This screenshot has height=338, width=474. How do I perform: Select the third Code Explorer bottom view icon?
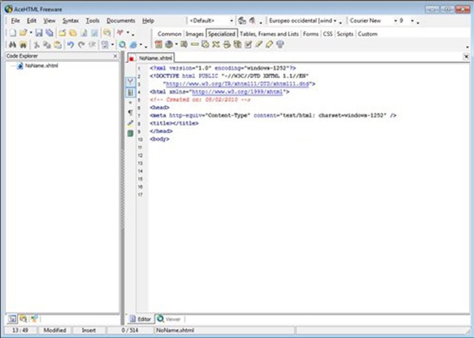point(34,318)
